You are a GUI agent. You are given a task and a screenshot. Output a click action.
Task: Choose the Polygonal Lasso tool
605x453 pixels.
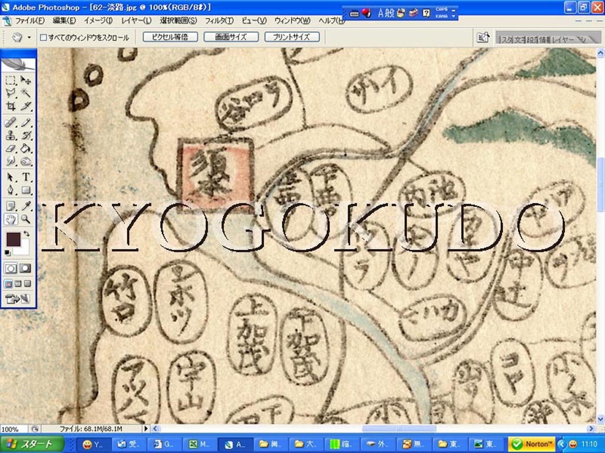pos(11,93)
